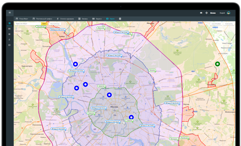Open the list view icon in left sidebar
241x146 pixels.
tap(9, 34)
